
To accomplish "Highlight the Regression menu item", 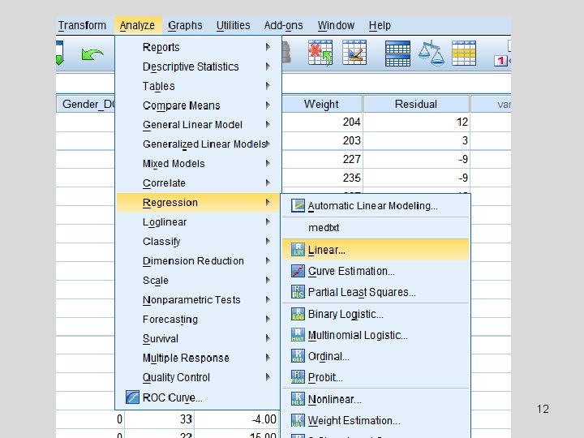I will (x=198, y=202).
